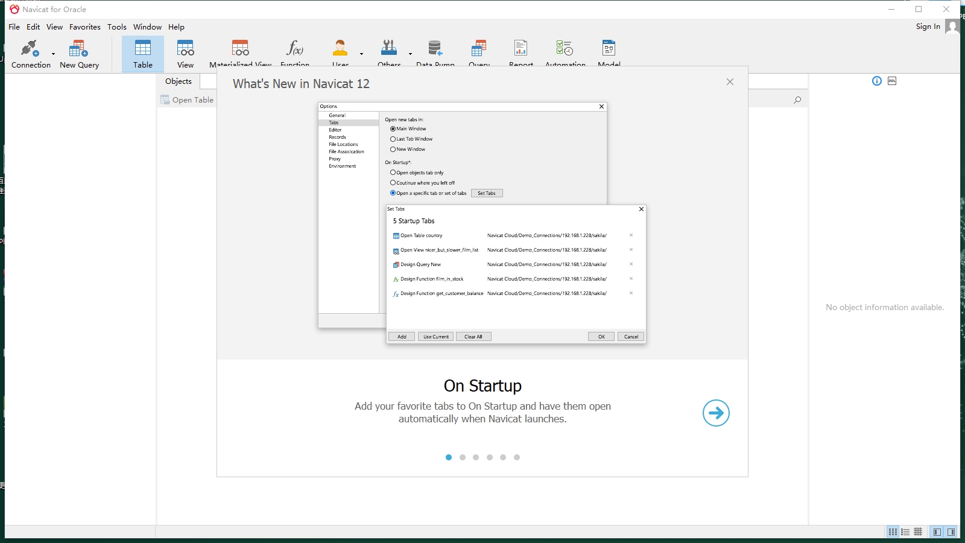Switch to the Objects tab
965x543 pixels.
[179, 81]
